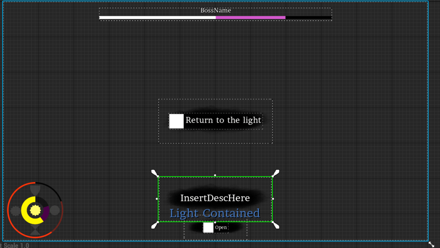Viewport: 440px width, 248px height.
Task: Click the blue Light Contained text
Action: coord(215,213)
